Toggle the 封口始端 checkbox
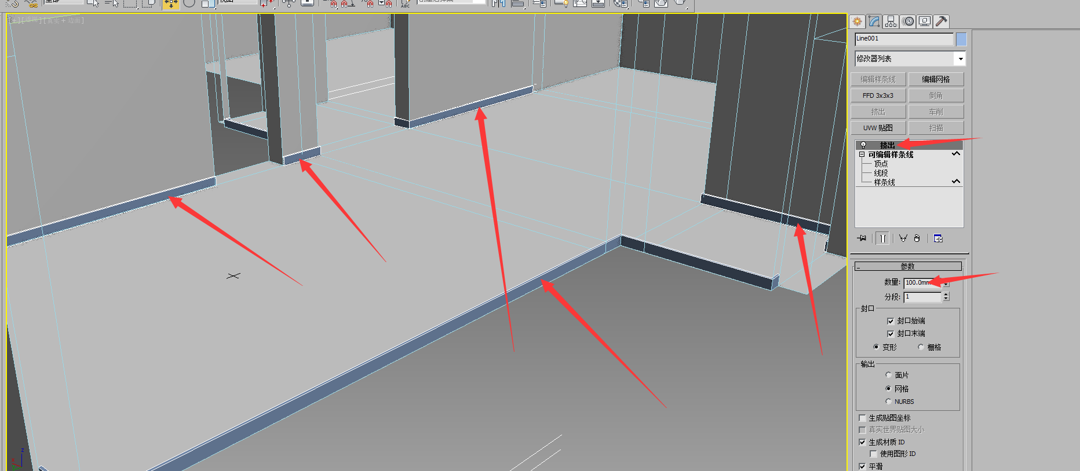1080x471 pixels. pyautogui.click(x=891, y=321)
